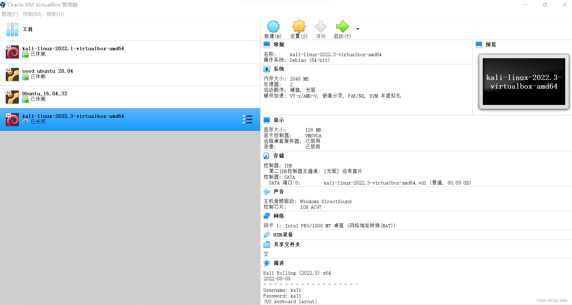Click the Shared folders (共享文件夹) icon
Screen dimensions: 572x305
pyautogui.click(x=267, y=245)
